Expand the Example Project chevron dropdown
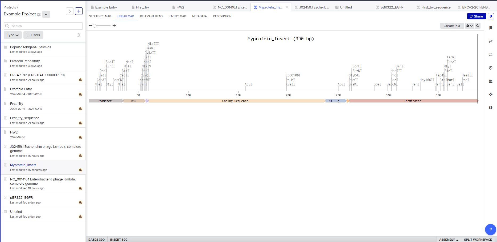Viewport: 497px width, 242px height. [x=46, y=14]
